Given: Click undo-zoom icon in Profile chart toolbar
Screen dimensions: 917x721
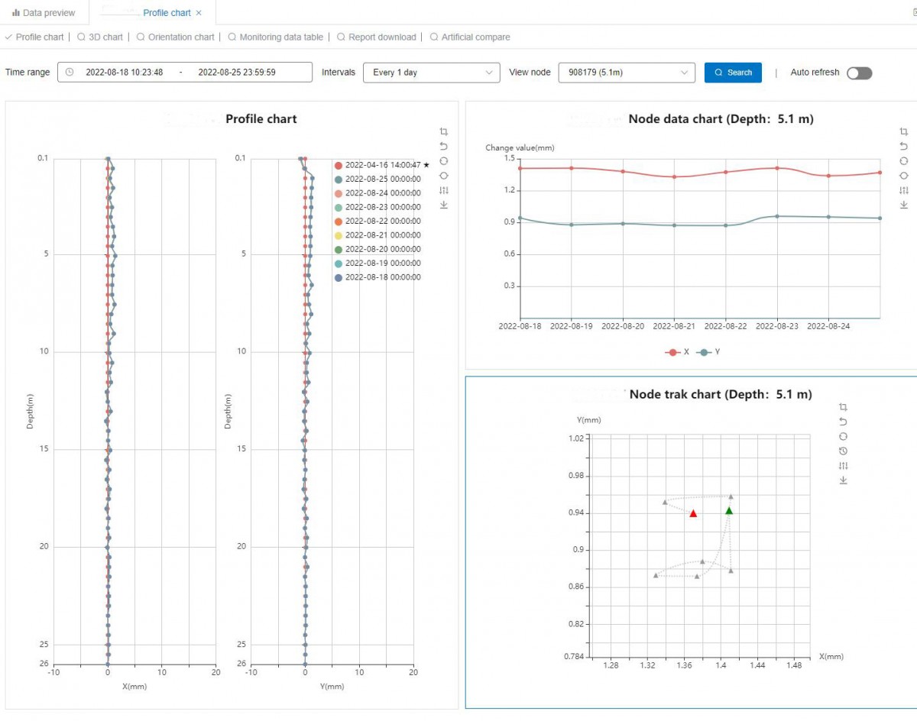Looking at the screenshot, I should (444, 146).
